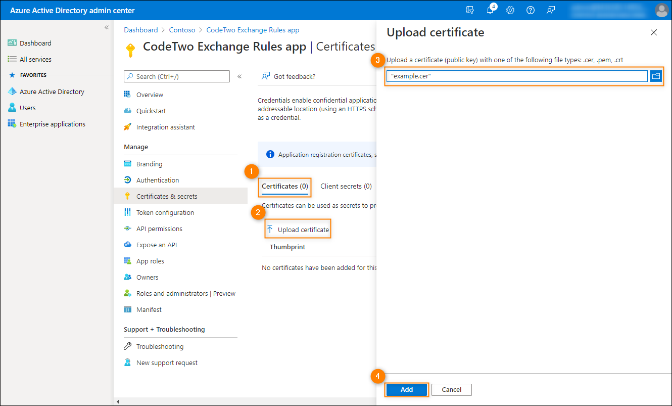Click the Manifest braces icon
This screenshot has width=672, height=406.
tap(127, 309)
